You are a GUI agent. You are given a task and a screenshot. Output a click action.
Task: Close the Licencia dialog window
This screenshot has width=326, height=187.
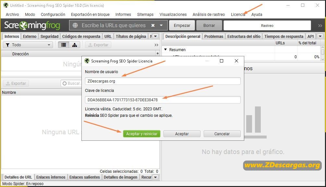(x=236, y=61)
